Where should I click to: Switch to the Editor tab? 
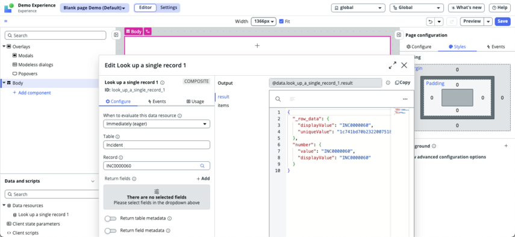tap(146, 8)
